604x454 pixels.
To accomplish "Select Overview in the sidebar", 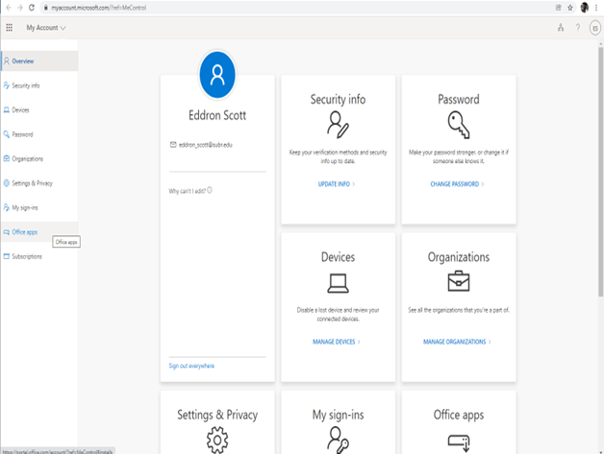I will coord(39,60).
